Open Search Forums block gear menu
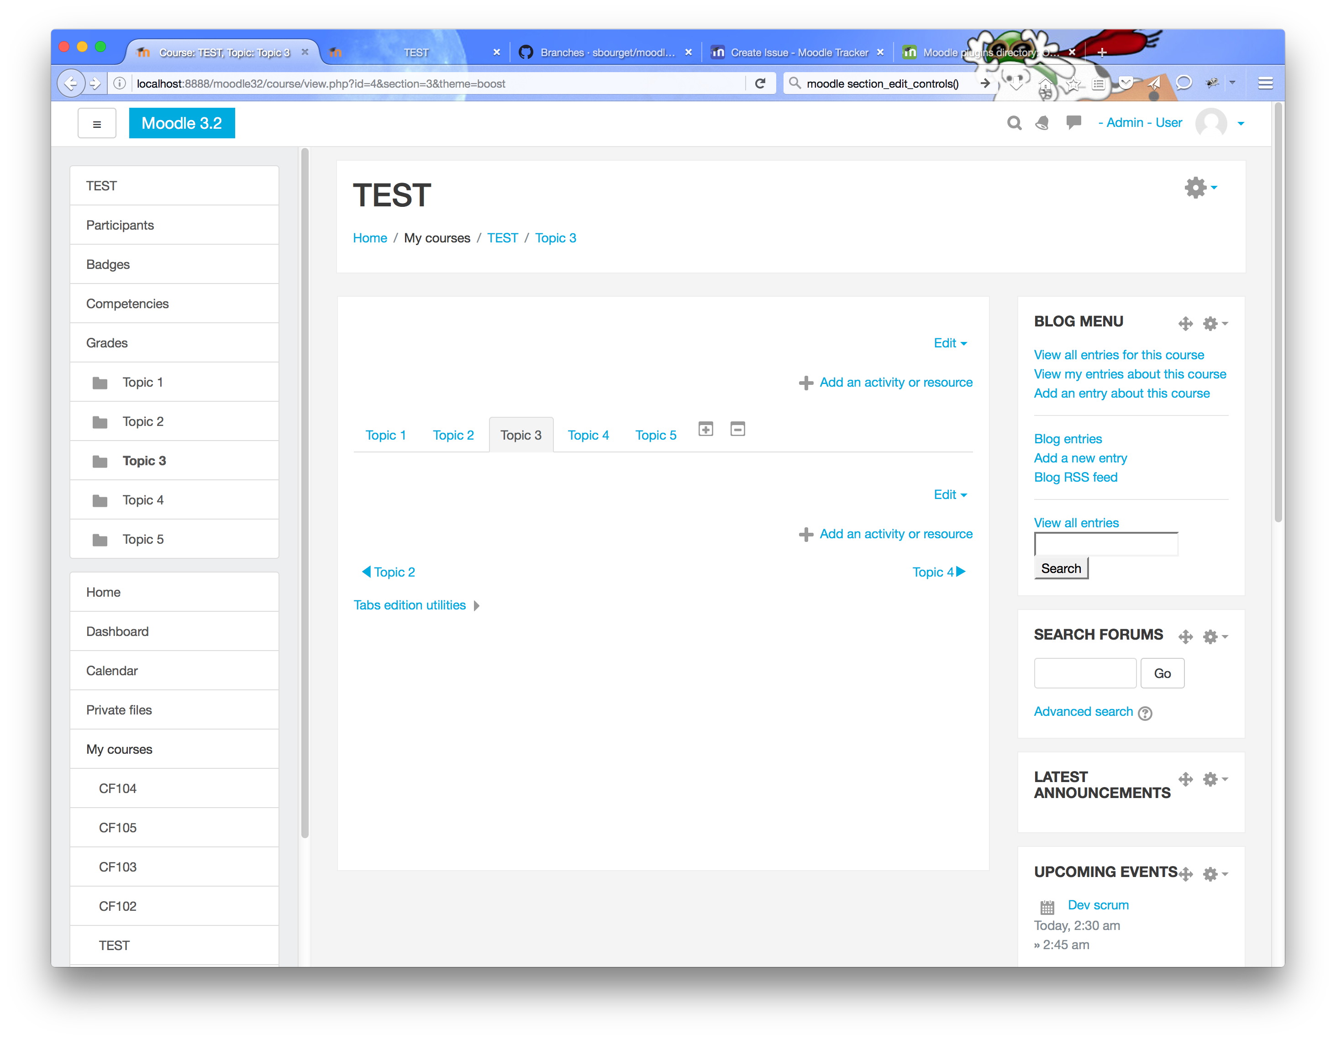Image resolution: width=1336 pixels, height=1040 pixels. [x=1215, y=637]
